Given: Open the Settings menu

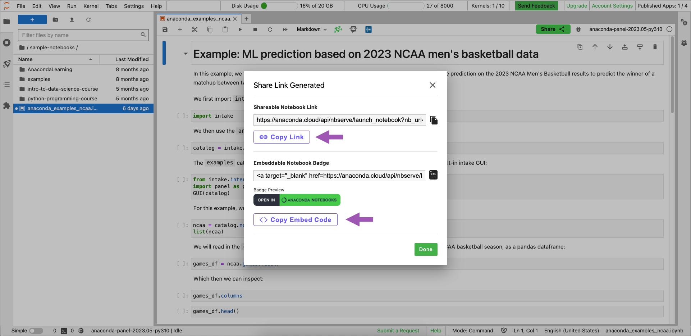Looking at the screenshot, I should coord(134,6).
